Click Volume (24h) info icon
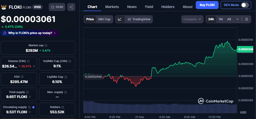This screenshot has height=119, width=256. click(28, 61)
